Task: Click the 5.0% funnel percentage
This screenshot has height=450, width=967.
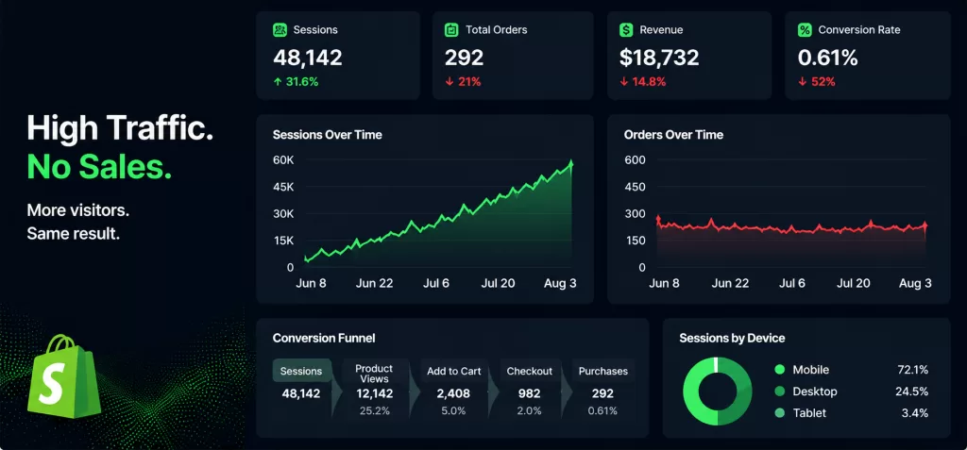Action: 454,410
